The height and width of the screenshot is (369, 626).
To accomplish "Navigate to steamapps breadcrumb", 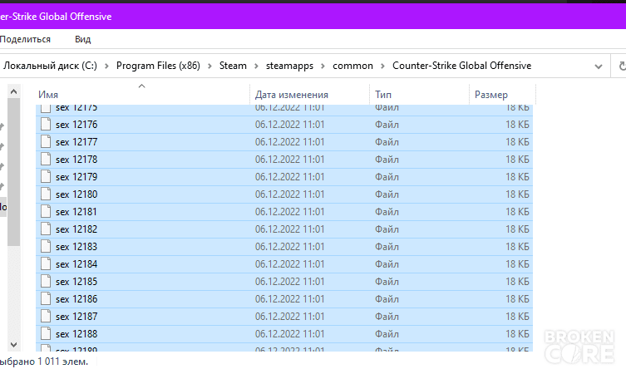I will click(289, 66).
